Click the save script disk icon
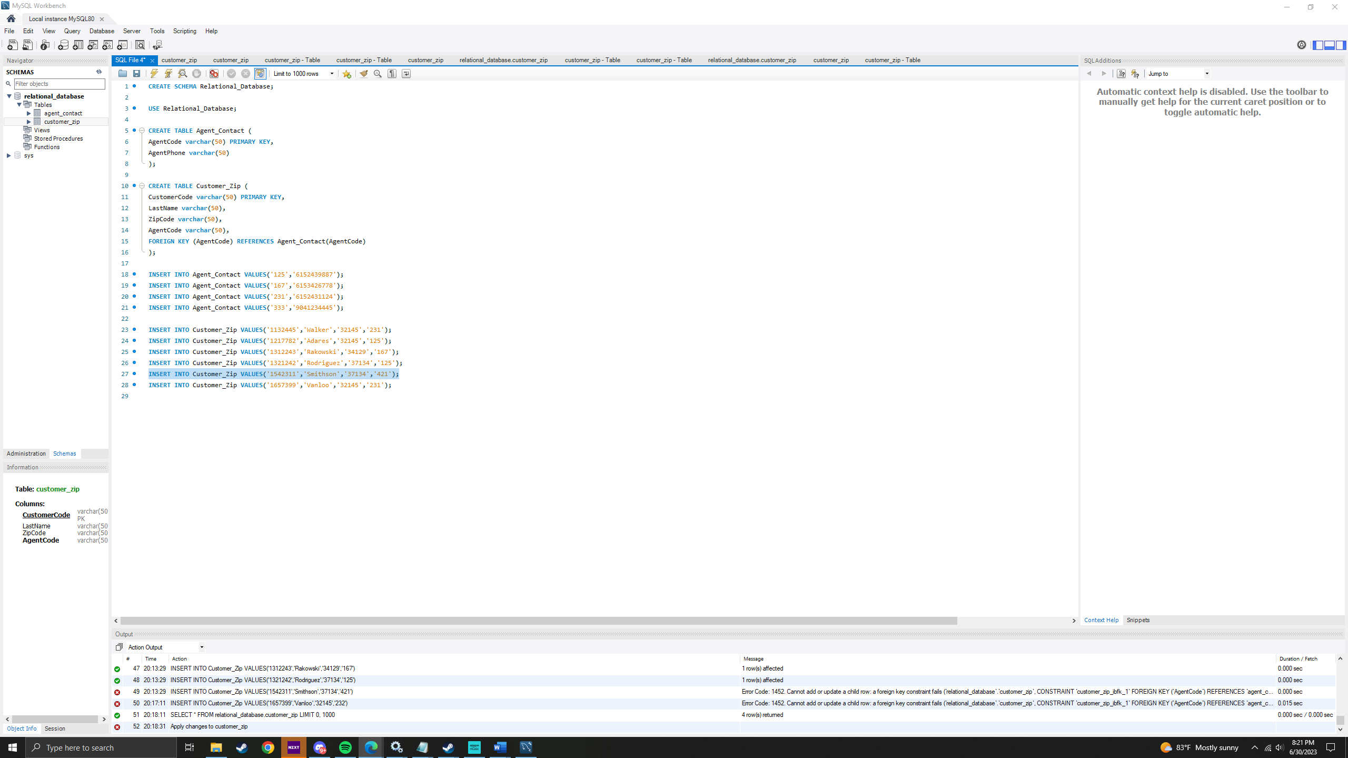 point(137,74)
